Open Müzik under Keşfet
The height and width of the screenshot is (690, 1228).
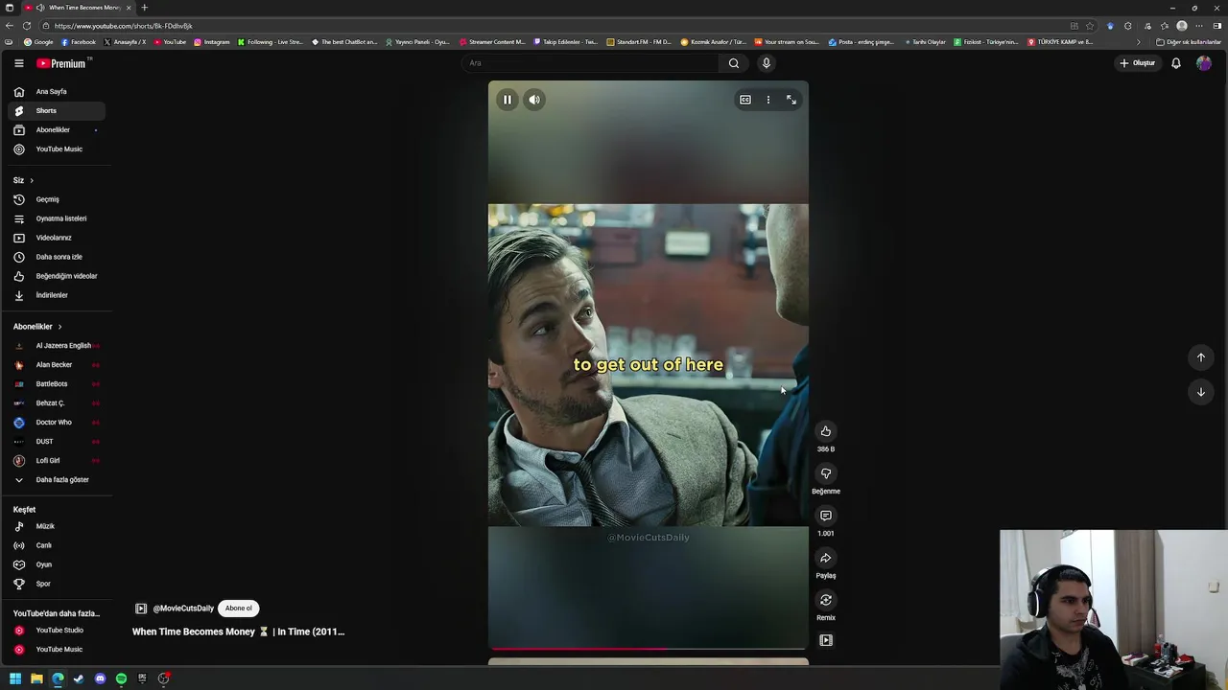[57, 526]
